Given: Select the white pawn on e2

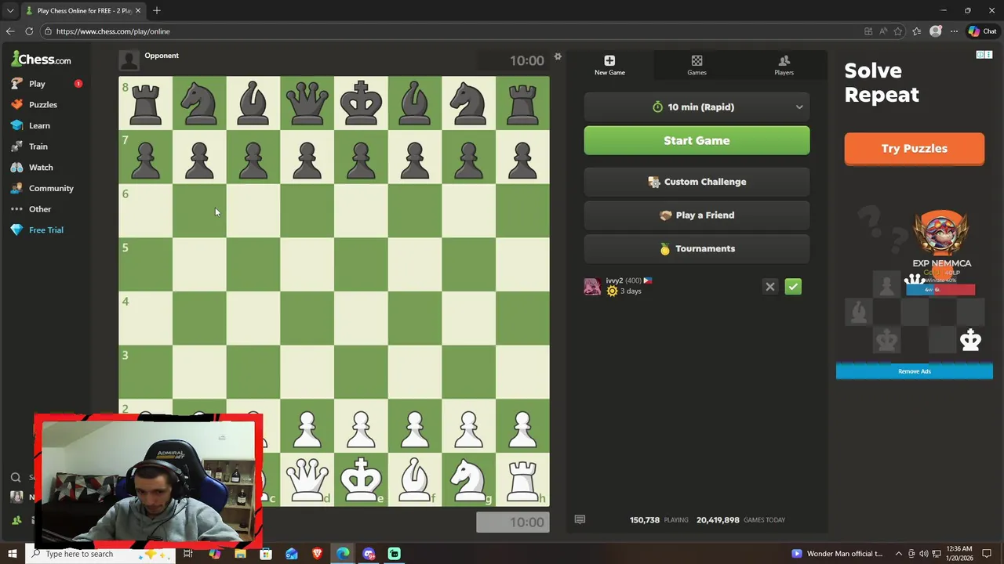Looking at the screenshot, I should pyautogui.click(x=361, y=426).
